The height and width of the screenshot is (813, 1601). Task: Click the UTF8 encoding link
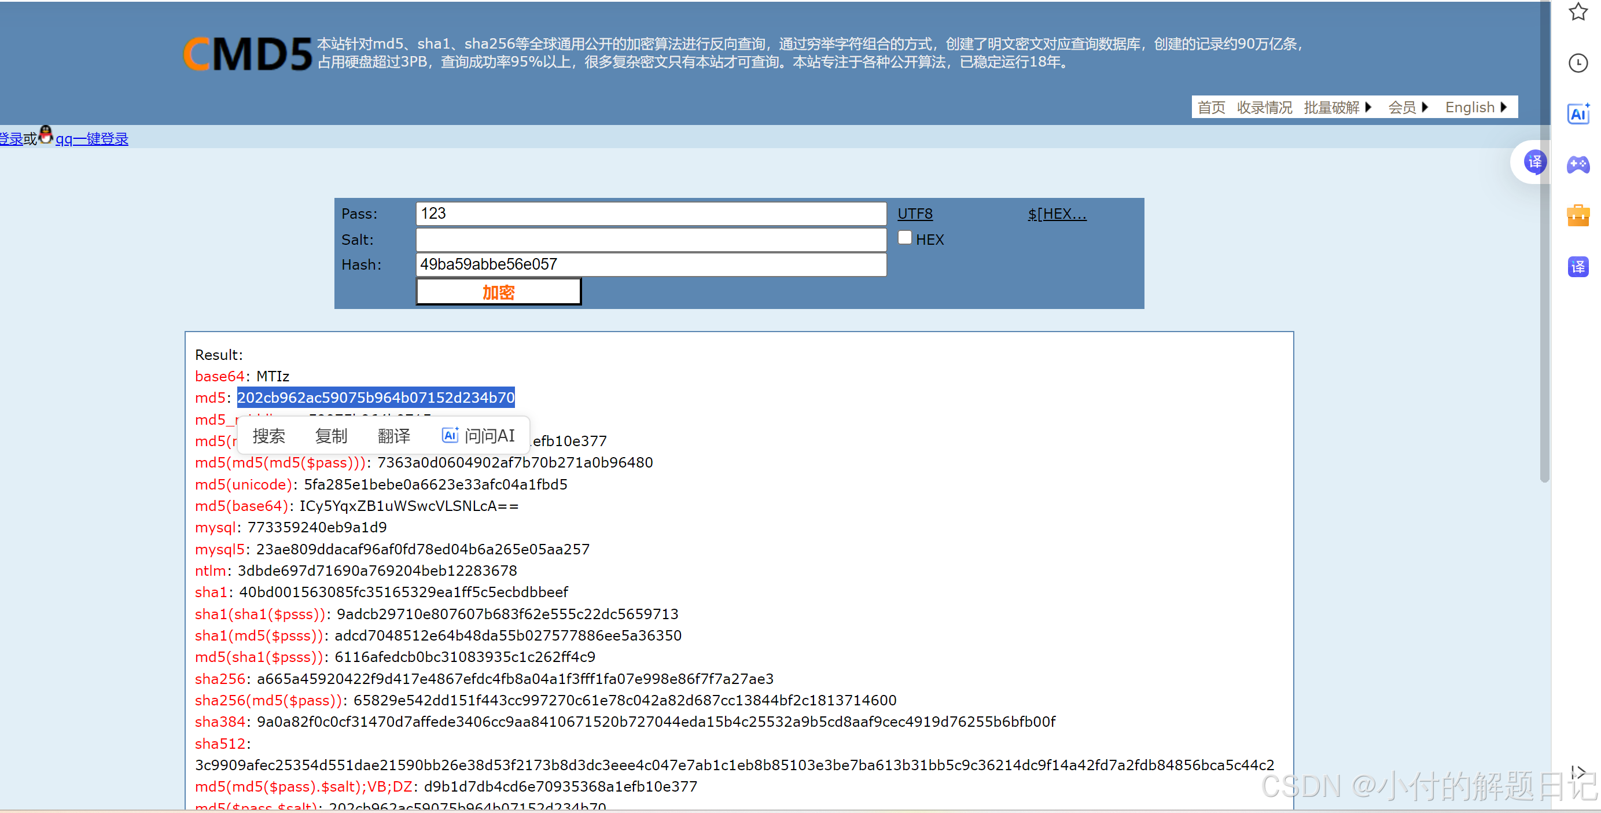point(914,214)
